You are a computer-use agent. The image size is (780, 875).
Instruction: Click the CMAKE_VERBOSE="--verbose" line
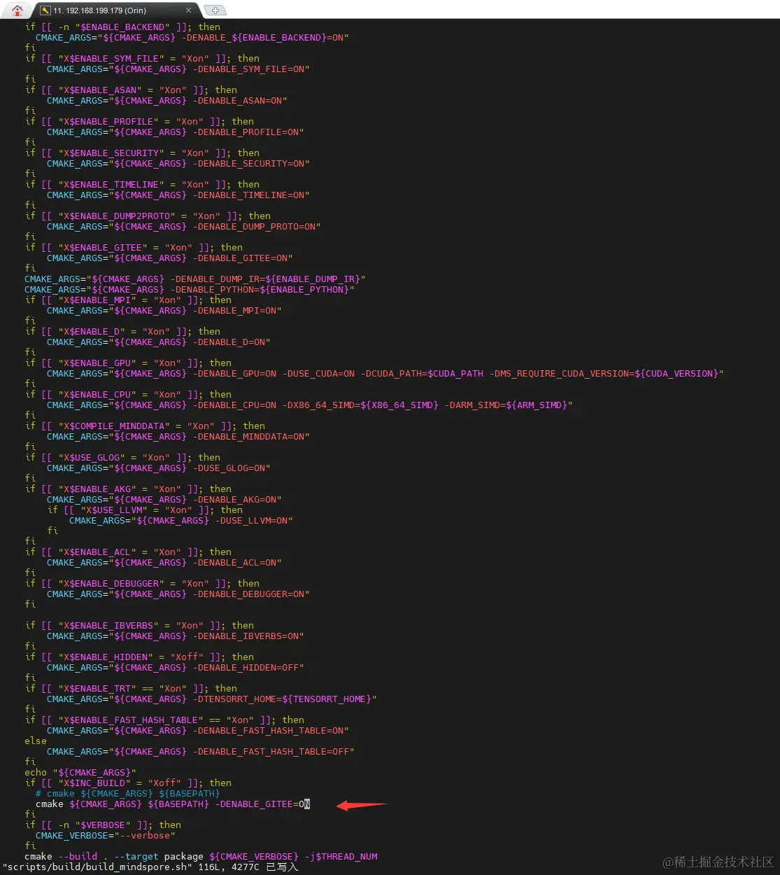click(x=105, y=836)
